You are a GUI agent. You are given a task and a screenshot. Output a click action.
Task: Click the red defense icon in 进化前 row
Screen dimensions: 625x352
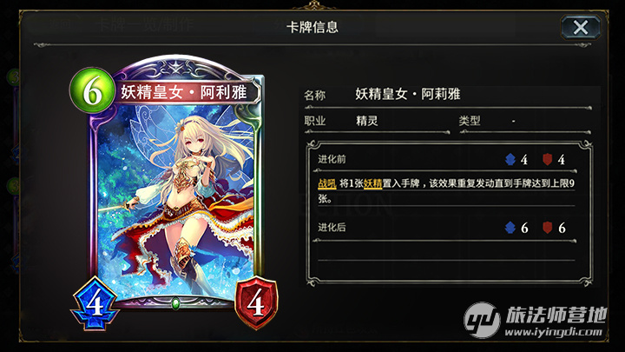(547, 159)
